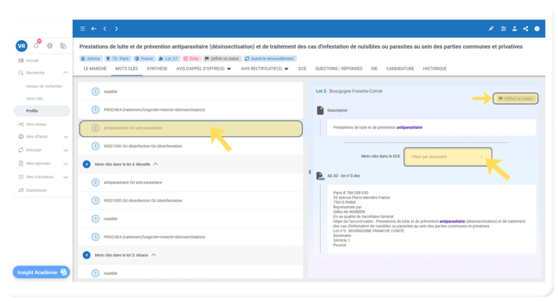Click Définir un statut button for Lot 3
Image resolution: width=558 pixels, height=301 pixels.
click(x=515, y=99)
